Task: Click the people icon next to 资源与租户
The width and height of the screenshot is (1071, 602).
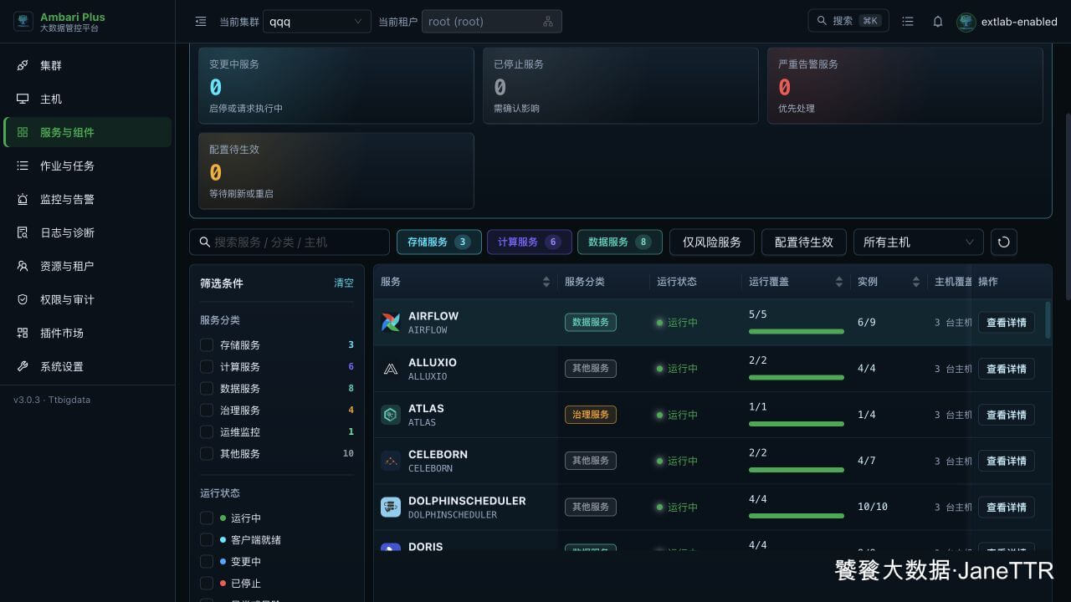Action: pyautogui.click(x=23, y=266)
